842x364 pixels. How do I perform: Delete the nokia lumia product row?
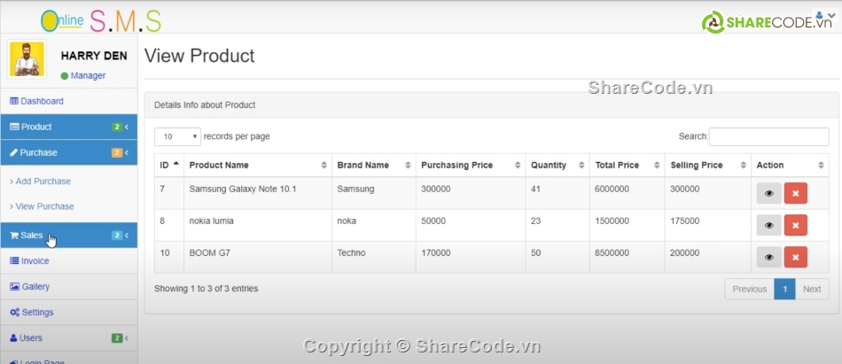coord(795,226)
